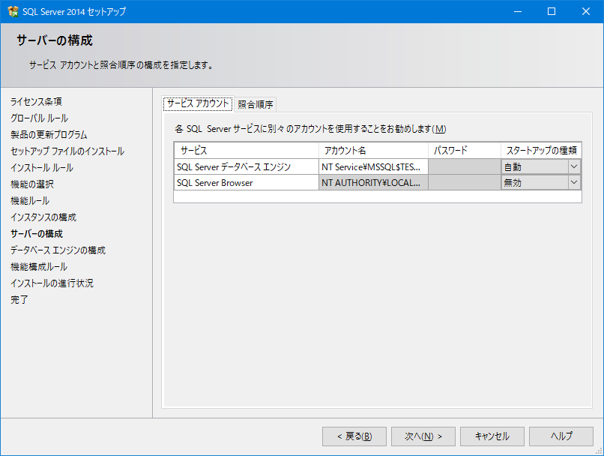Image resolution: width=604 pixels, height=456 pixels.
Task: Cancel setup with キャンセル button
Action: (492, 436)
